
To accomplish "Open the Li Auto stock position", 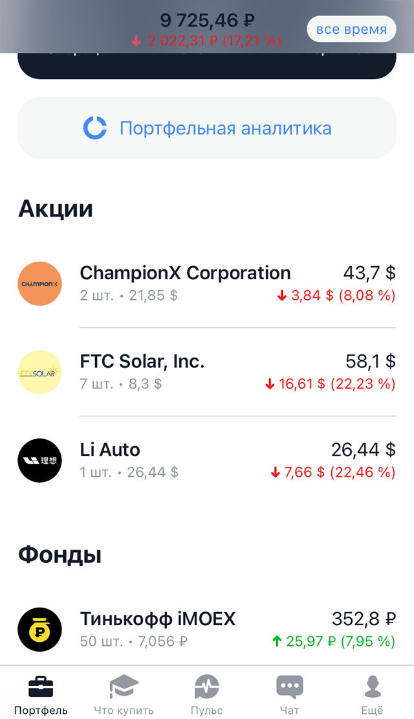I will pyautogui.click(x=110, y=450).
